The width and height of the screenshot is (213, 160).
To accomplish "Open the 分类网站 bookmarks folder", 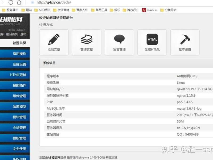I will [x=168, y=10].
